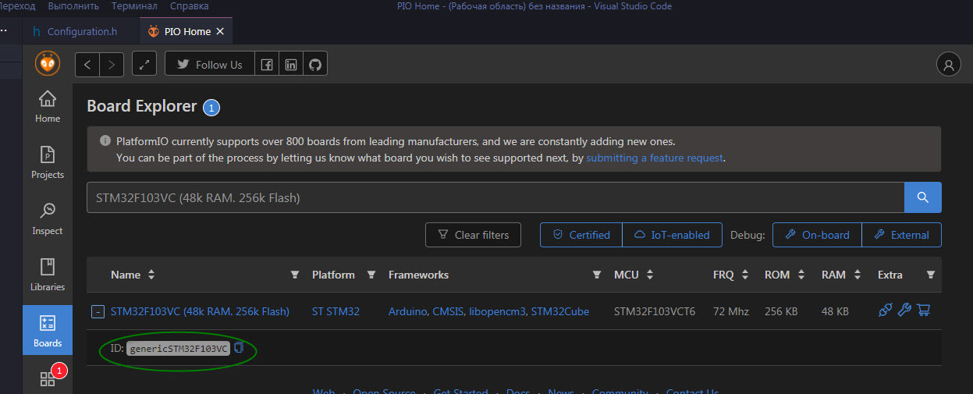Click the PlatformIO logo icon
Screen dimensions: 973x394
click(48, 63)
